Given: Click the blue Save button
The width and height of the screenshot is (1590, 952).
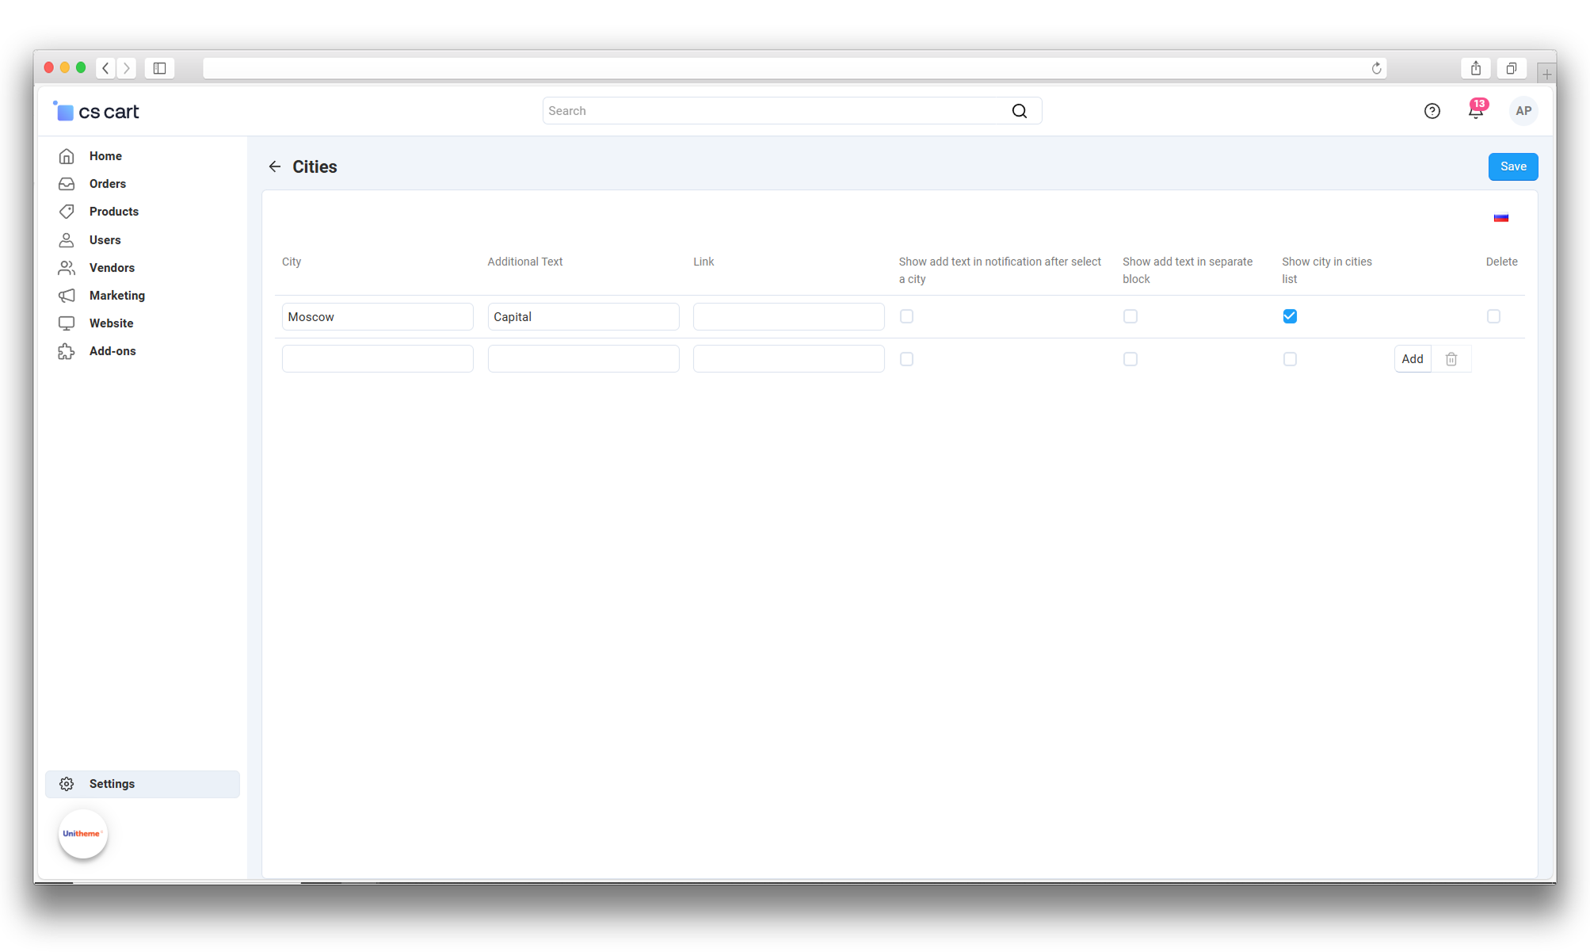Looking at the screenshot, I should pyautogui.click(x=1512, y=166).
